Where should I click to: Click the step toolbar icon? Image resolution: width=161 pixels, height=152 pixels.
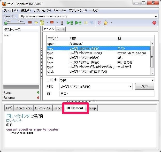(92, 23)
